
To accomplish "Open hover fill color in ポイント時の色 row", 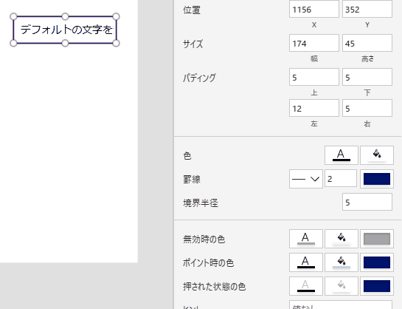I will click(x=342, y=262).
